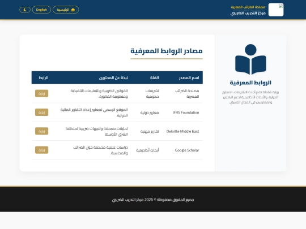306x229 pixels.
Task: Click the home icon in الرئيسية button
Action: pyautogui.click(x=73, y=10)
